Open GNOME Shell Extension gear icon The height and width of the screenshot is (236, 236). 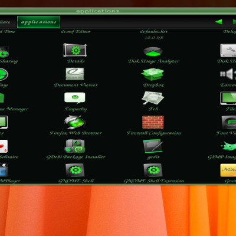point(153,170)
